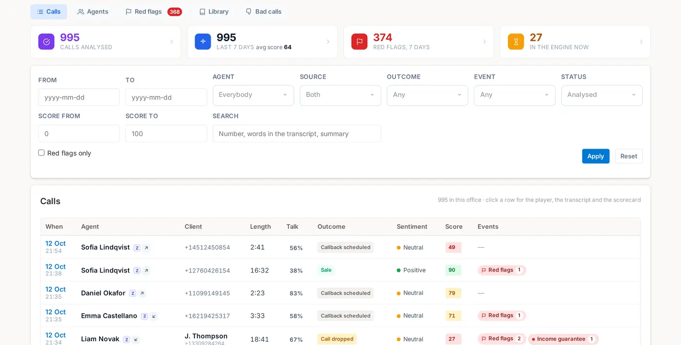Screen dimensions: 681x345
Task: Focus the Score From field
Action: pos(79,134)
